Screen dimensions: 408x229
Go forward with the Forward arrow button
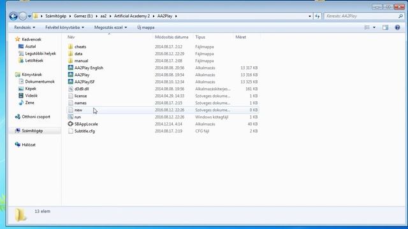[23, 16]
